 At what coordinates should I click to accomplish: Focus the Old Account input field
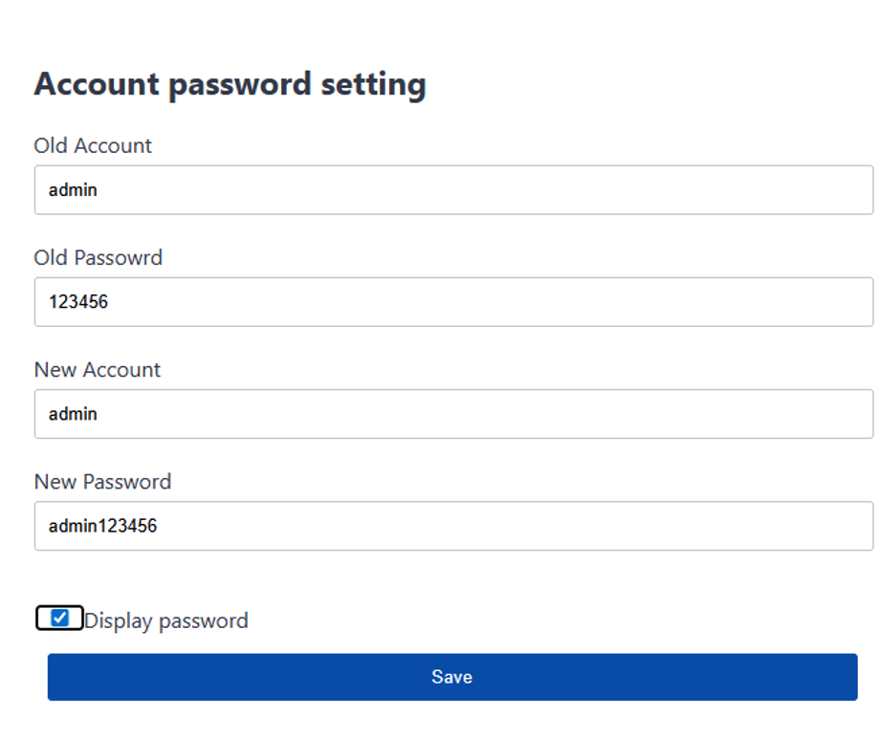click(x=453, y=189)
